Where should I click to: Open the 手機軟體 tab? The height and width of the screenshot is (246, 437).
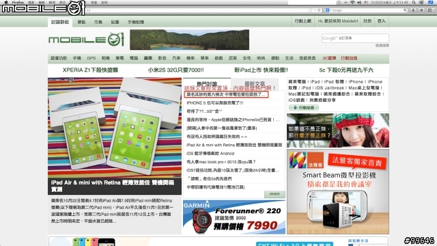[136, 22]
